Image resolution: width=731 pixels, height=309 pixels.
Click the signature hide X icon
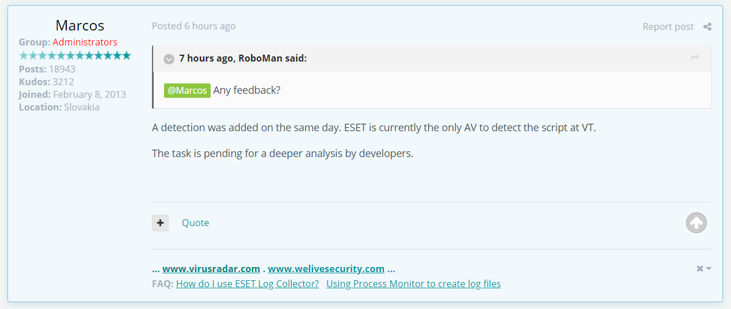pyautogui.click(x=700, y=269)
